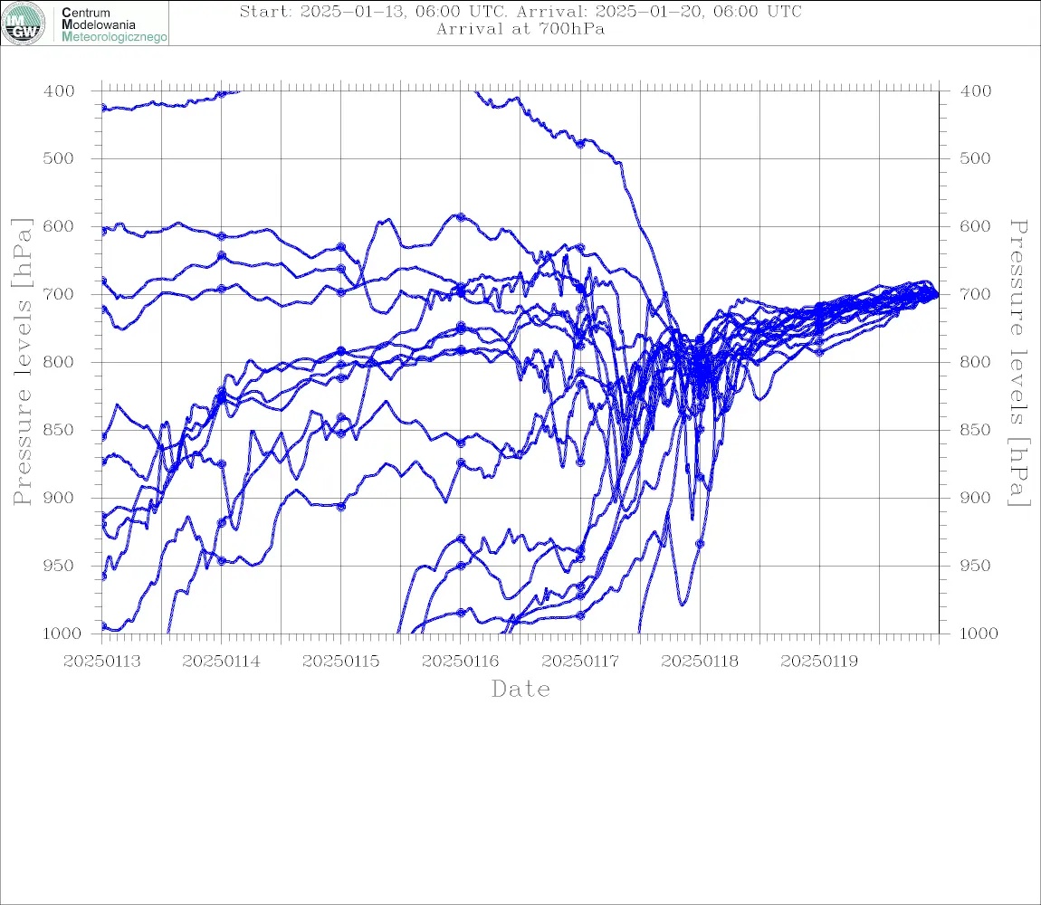
Task: Click the left axis 500 label
Action: [x=59, y=158]
